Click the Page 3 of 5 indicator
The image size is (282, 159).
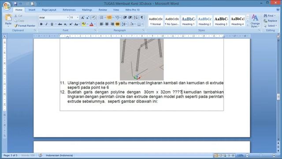(x=11, y=155)
